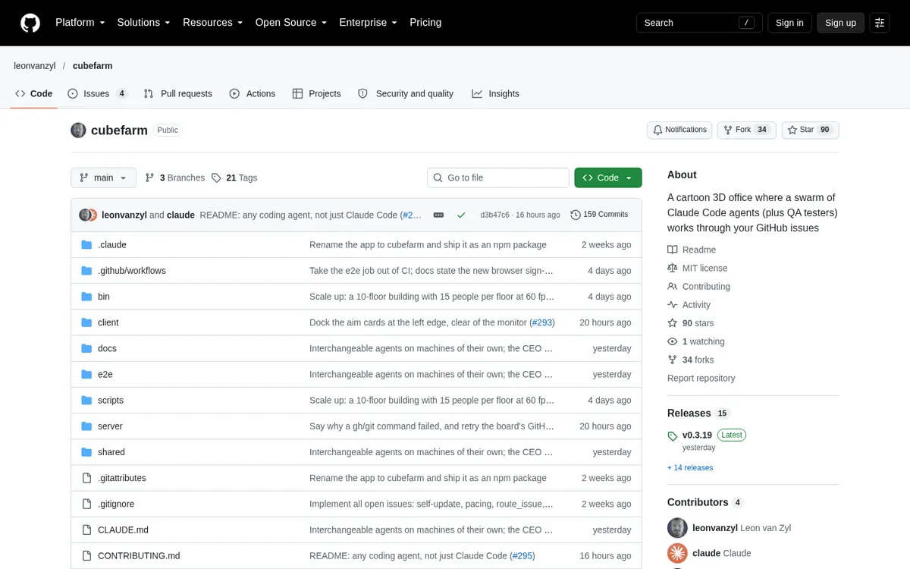Click Report repository link
This screenshot has height=569, width=910.
[x=701, y=378]
